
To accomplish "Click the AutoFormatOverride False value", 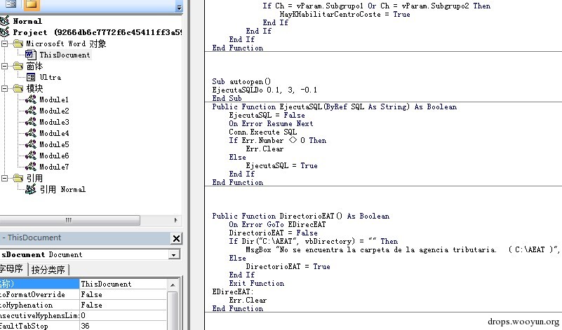I will pos(123,294).
